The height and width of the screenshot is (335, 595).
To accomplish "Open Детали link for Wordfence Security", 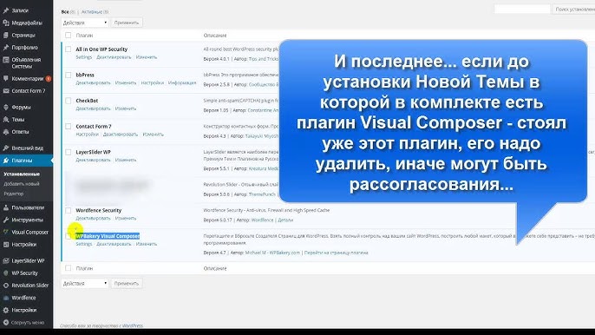I will tap(285, 220).
